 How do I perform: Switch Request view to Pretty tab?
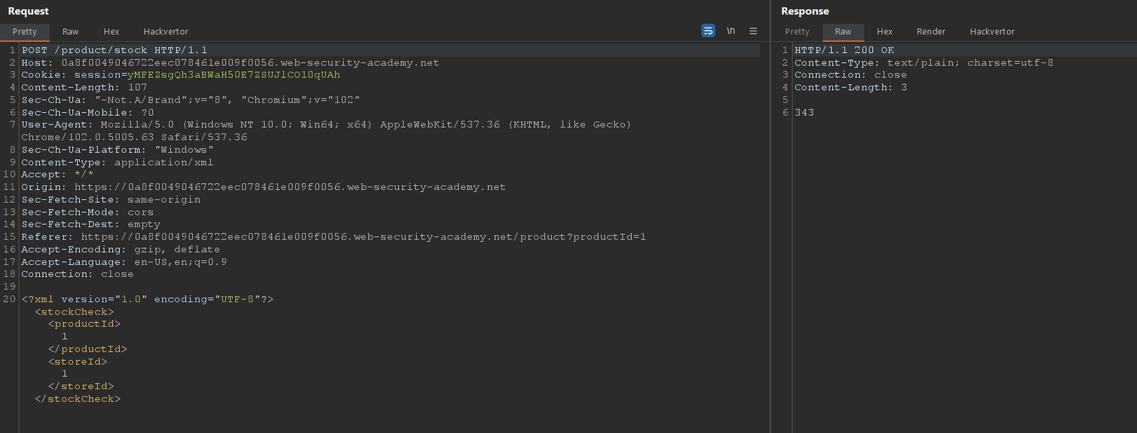[x=25, y=32]
